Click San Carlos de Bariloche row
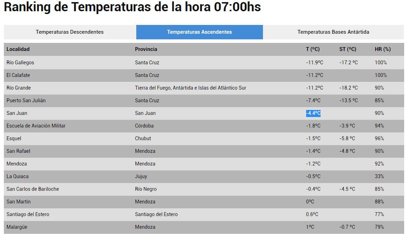 click(x=33, y=189)
